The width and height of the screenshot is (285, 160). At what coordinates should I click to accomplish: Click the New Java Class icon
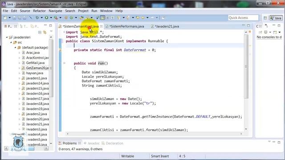coord(71,18)
